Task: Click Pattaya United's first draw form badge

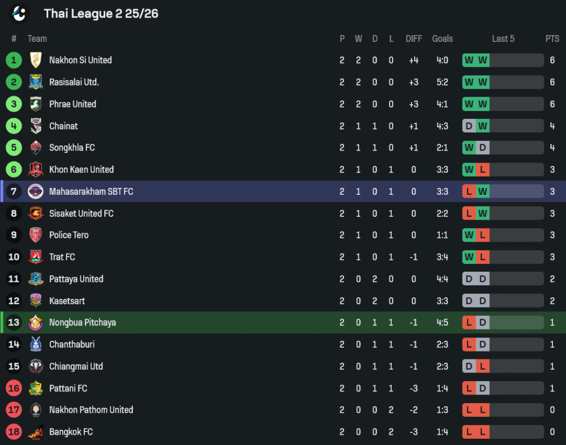Action: click(x=469, y=279)
